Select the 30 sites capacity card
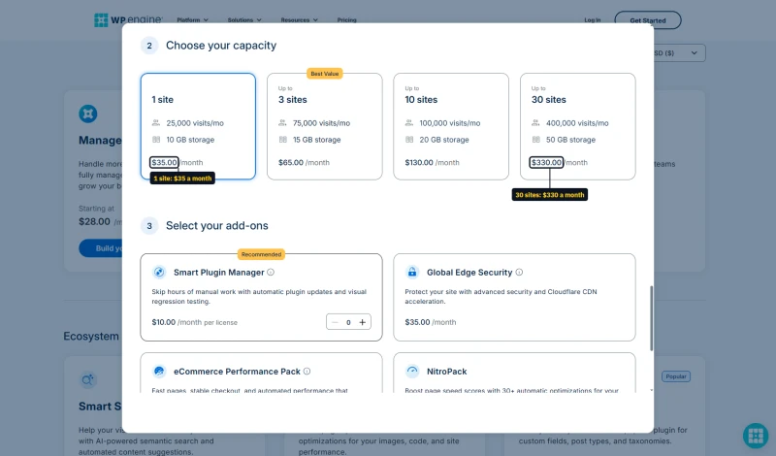The image size is (776, 456). 577,126
